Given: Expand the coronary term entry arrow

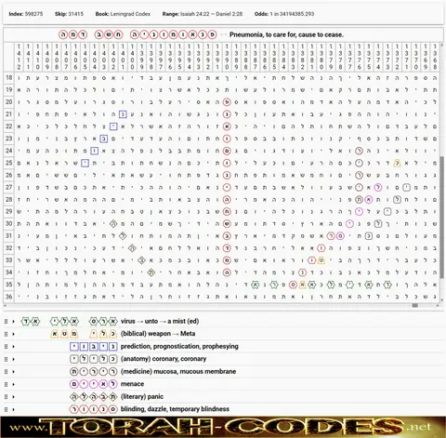Looking at the screenshot, I should pos(13,359).
